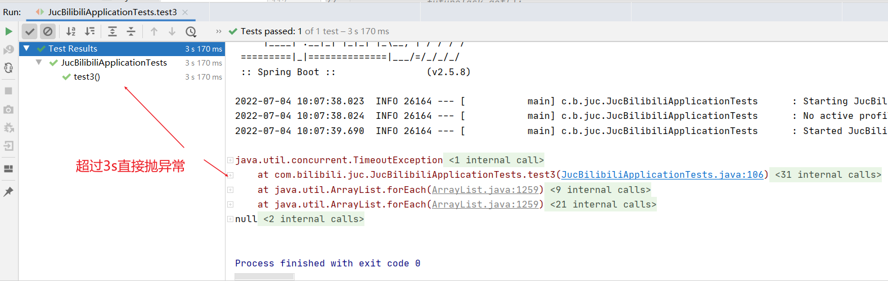Viewport: 888px width, 281px height.
Task: Click java.util.concurrent.TimeoutException text
Action: tap(339, 160)
